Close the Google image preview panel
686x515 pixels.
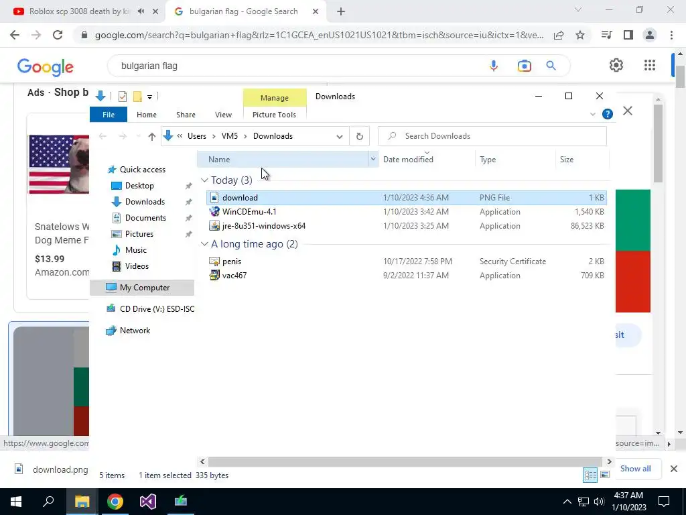tap(628, 111)
